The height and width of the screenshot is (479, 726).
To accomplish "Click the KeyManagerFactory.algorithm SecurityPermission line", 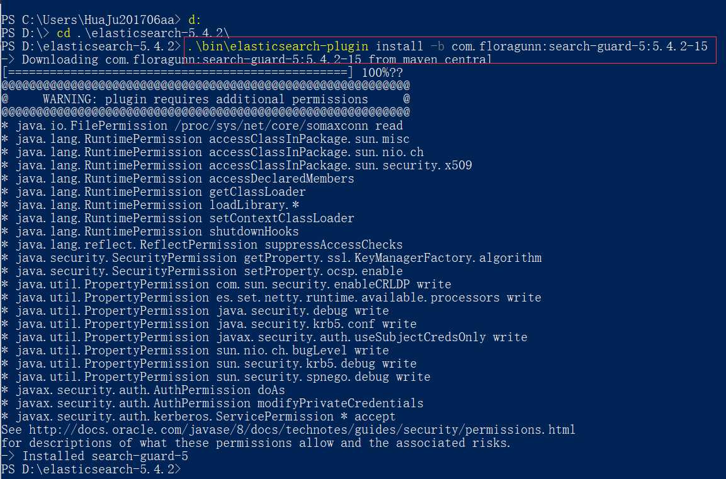I will 271,258.
